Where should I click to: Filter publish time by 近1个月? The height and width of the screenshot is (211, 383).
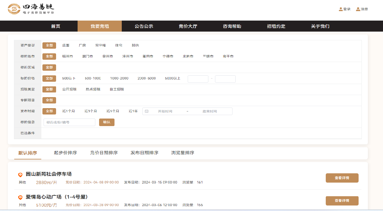(69, 111)
